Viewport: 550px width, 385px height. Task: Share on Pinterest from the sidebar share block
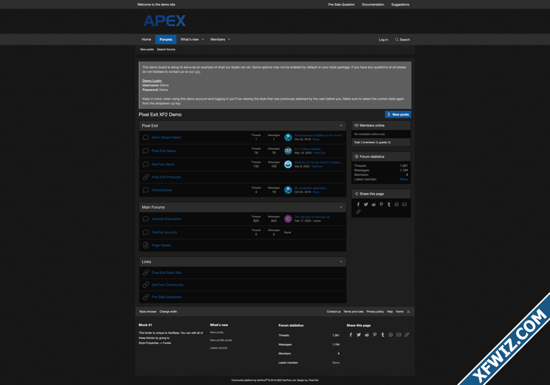[x=381, y=204]
